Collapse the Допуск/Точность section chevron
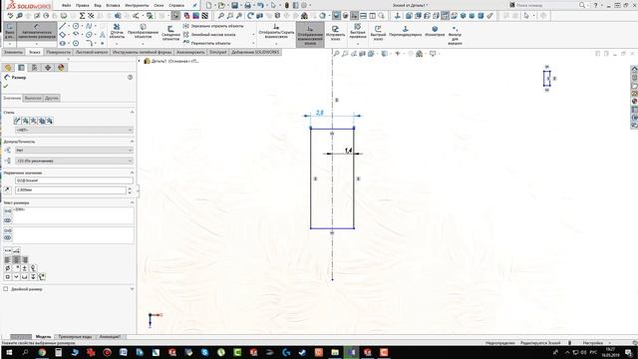 [132, 142]
